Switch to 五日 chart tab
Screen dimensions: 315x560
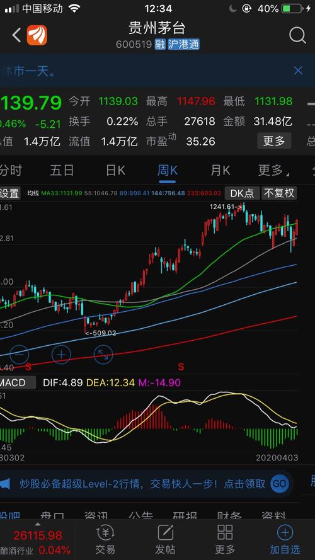62,170
